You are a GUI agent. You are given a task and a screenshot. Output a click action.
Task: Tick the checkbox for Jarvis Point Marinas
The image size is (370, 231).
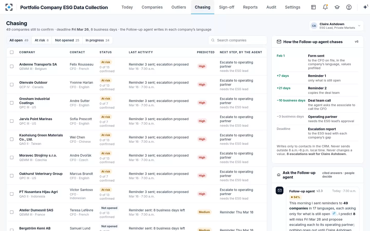(x=12, y=121)
